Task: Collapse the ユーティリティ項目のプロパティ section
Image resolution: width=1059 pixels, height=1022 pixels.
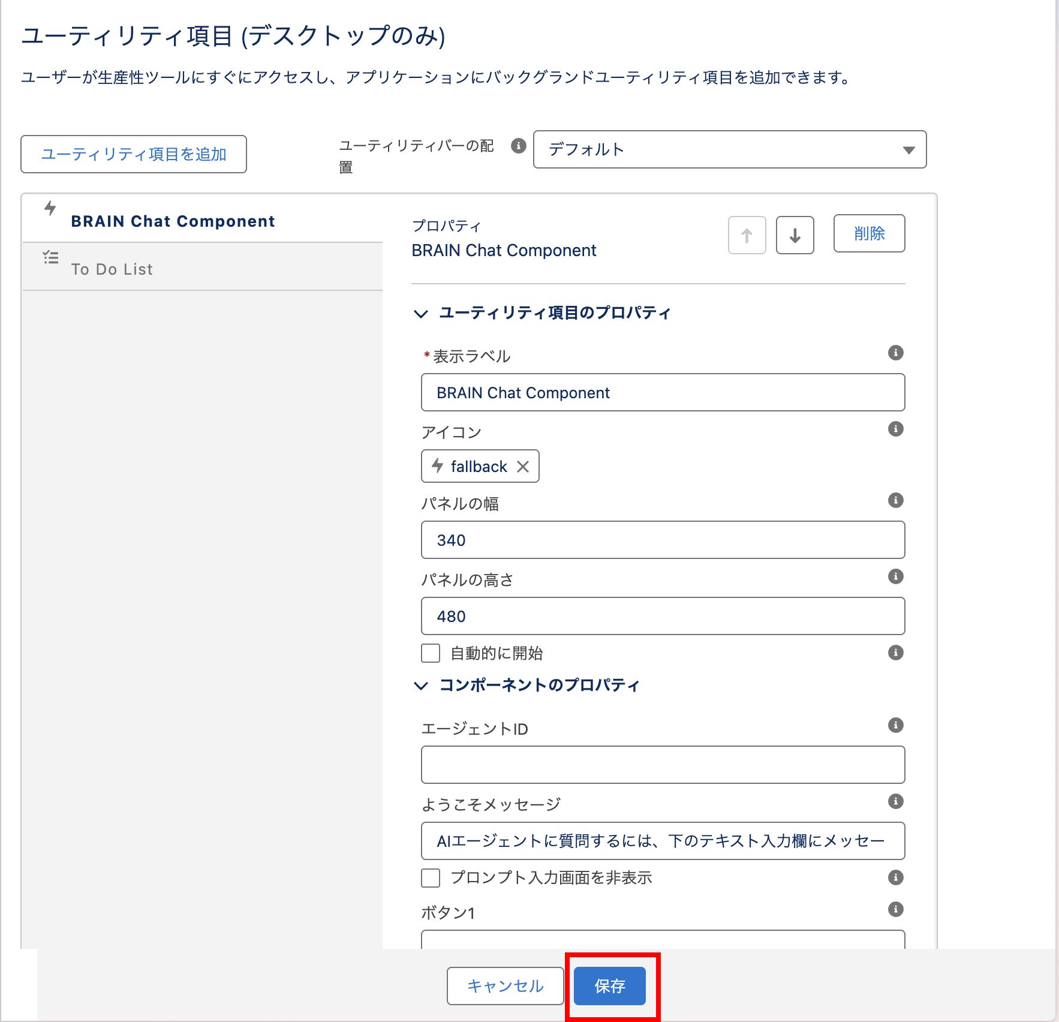Action: (x=421, y=314)
